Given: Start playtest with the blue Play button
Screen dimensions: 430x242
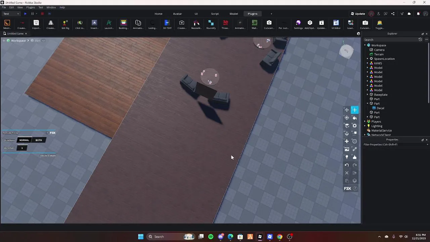Looking at the screenshot, I should [25, 14].
